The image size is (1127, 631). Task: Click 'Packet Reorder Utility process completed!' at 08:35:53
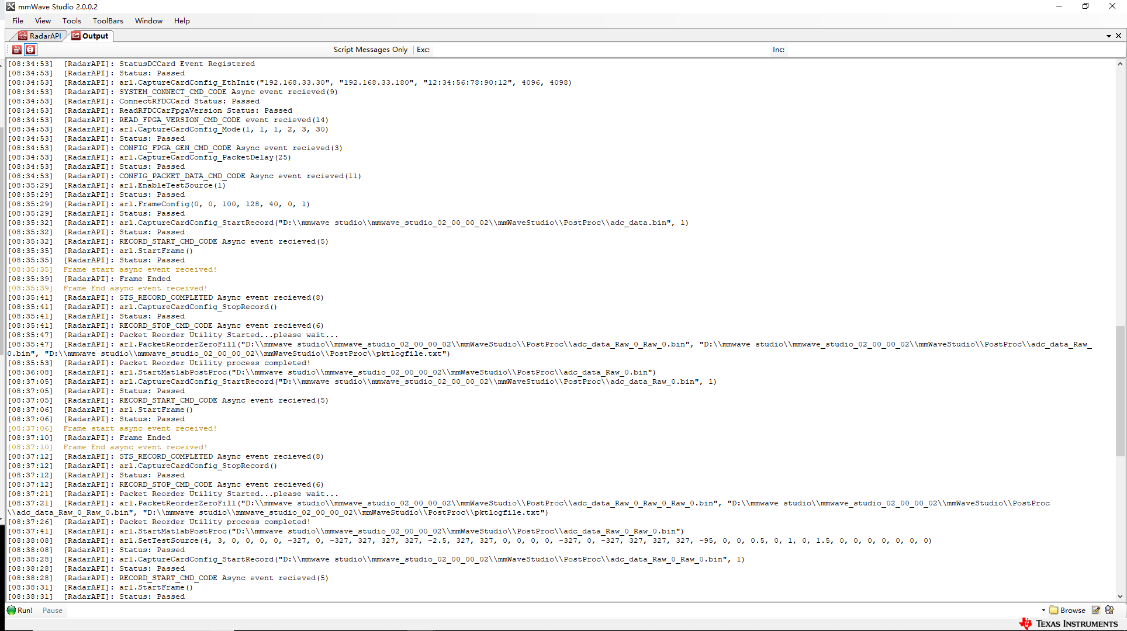(x=215, y=363)
